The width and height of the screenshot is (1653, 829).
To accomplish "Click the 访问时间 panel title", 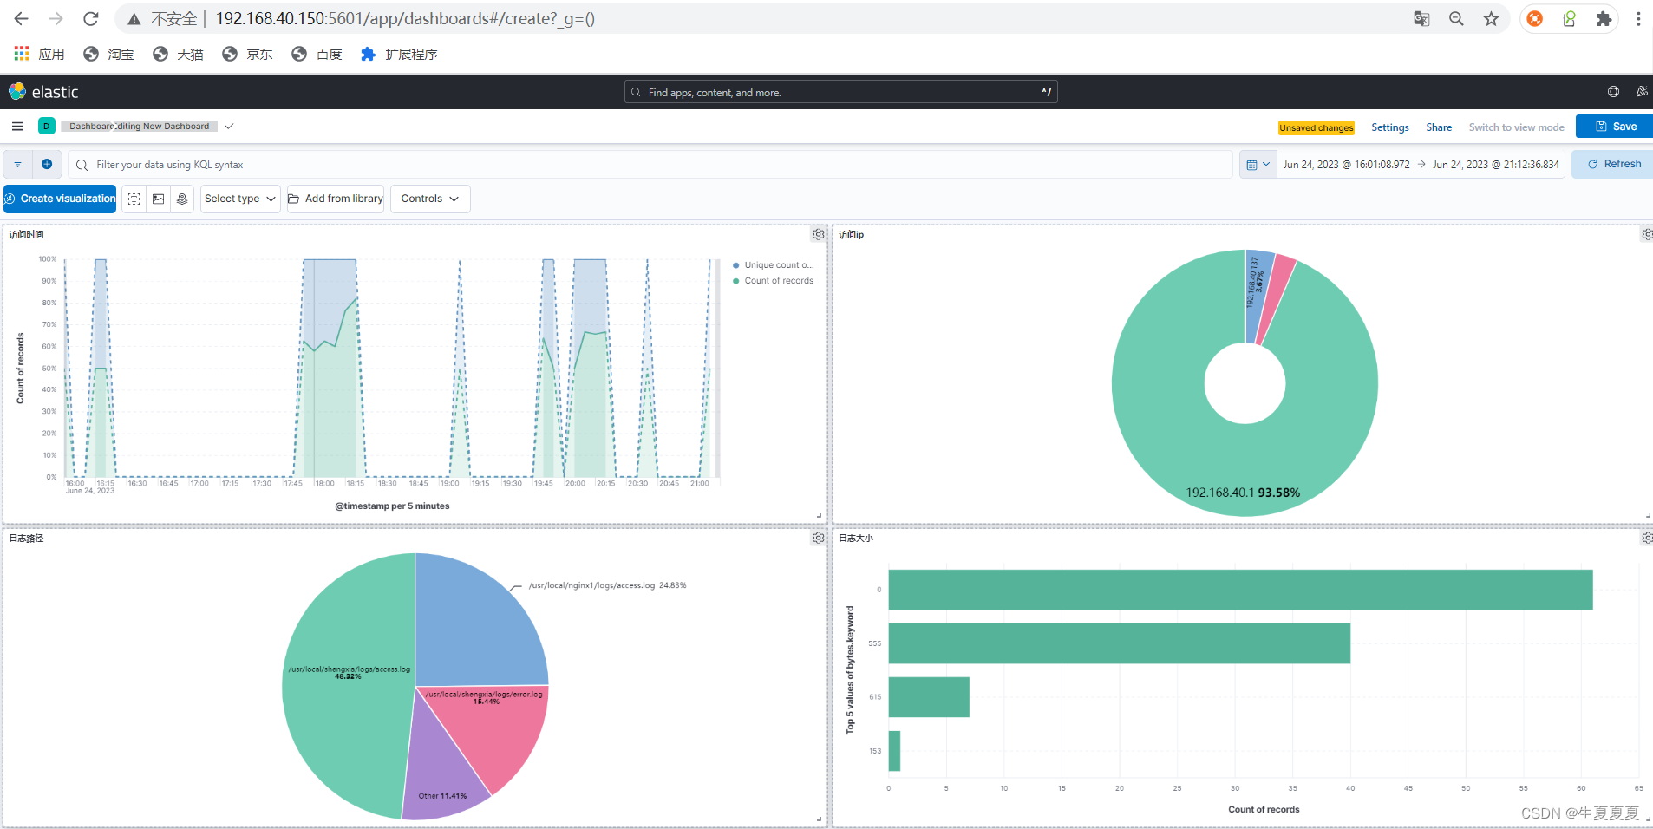I will (x=27, y=234).
